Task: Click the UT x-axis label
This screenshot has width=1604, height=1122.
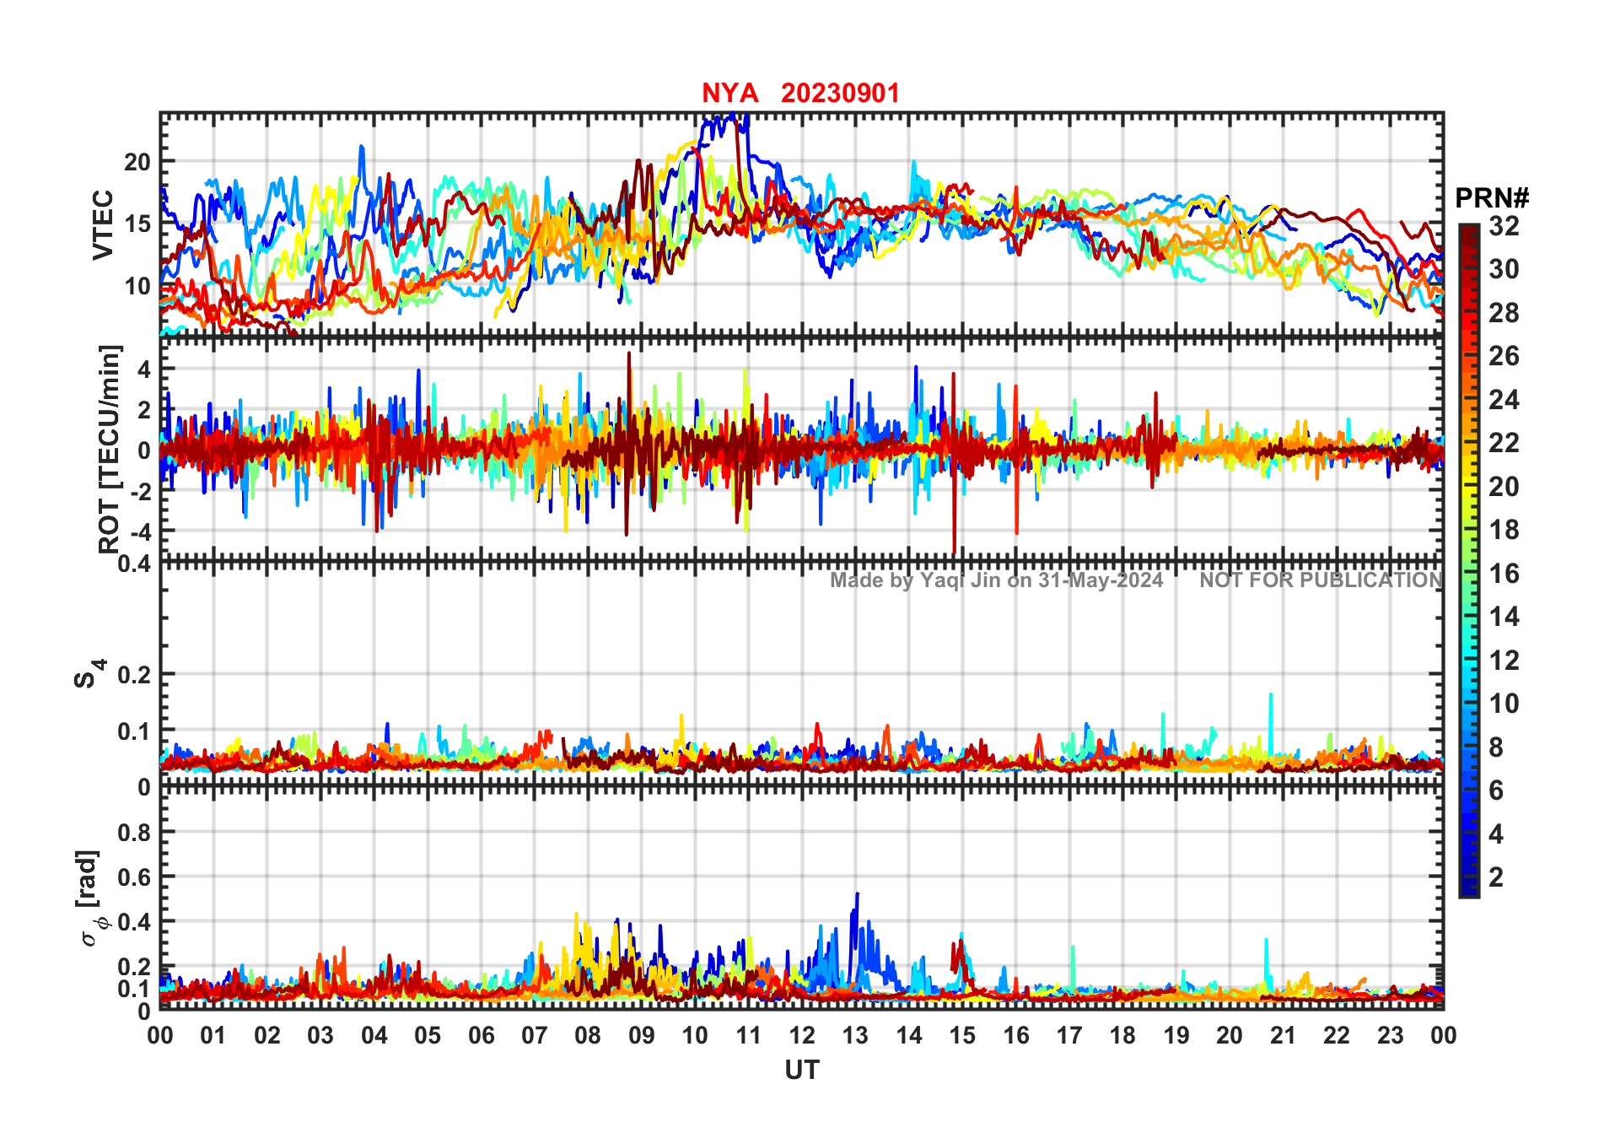Action: pos(801,1070)
